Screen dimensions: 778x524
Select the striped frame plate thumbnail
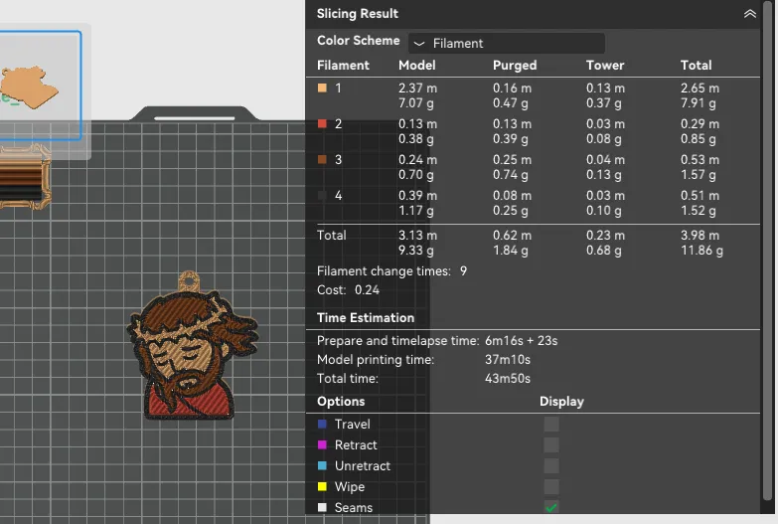click(x=25, y=176)
